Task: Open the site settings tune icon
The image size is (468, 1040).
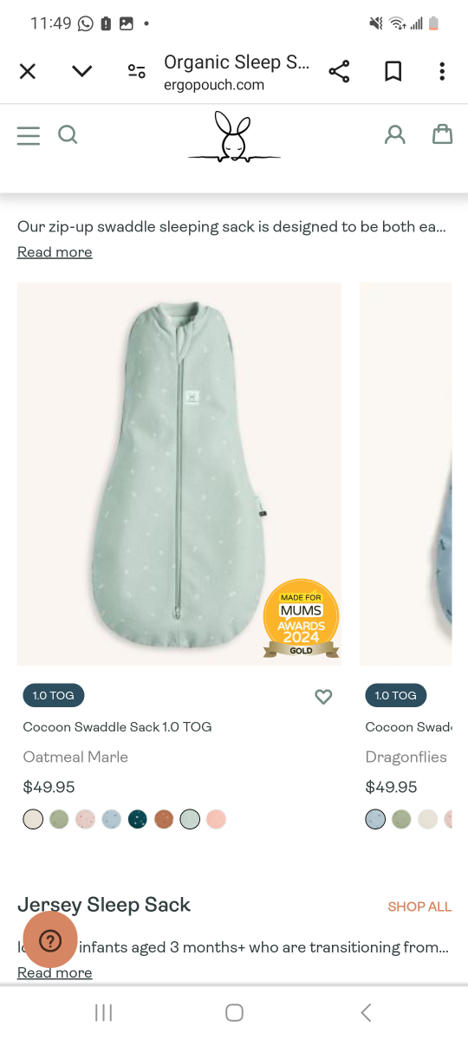Action: coord(136,71)
